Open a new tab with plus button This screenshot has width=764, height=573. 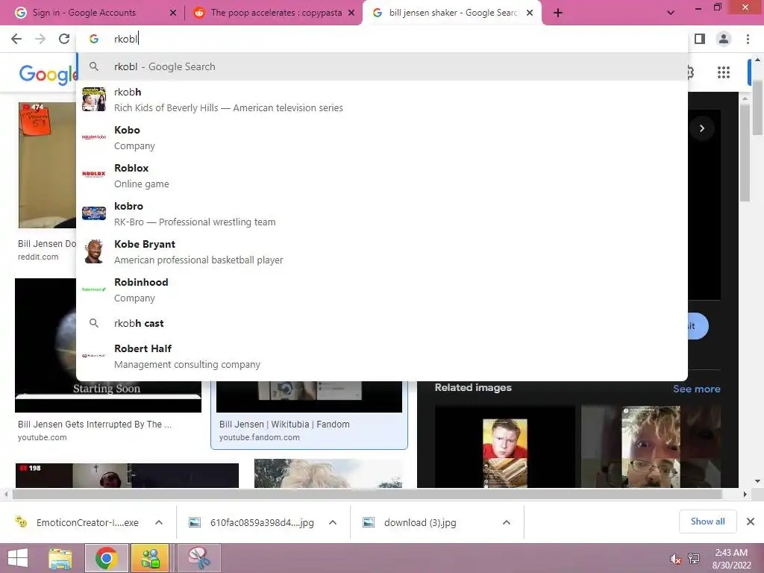[558, 13]
